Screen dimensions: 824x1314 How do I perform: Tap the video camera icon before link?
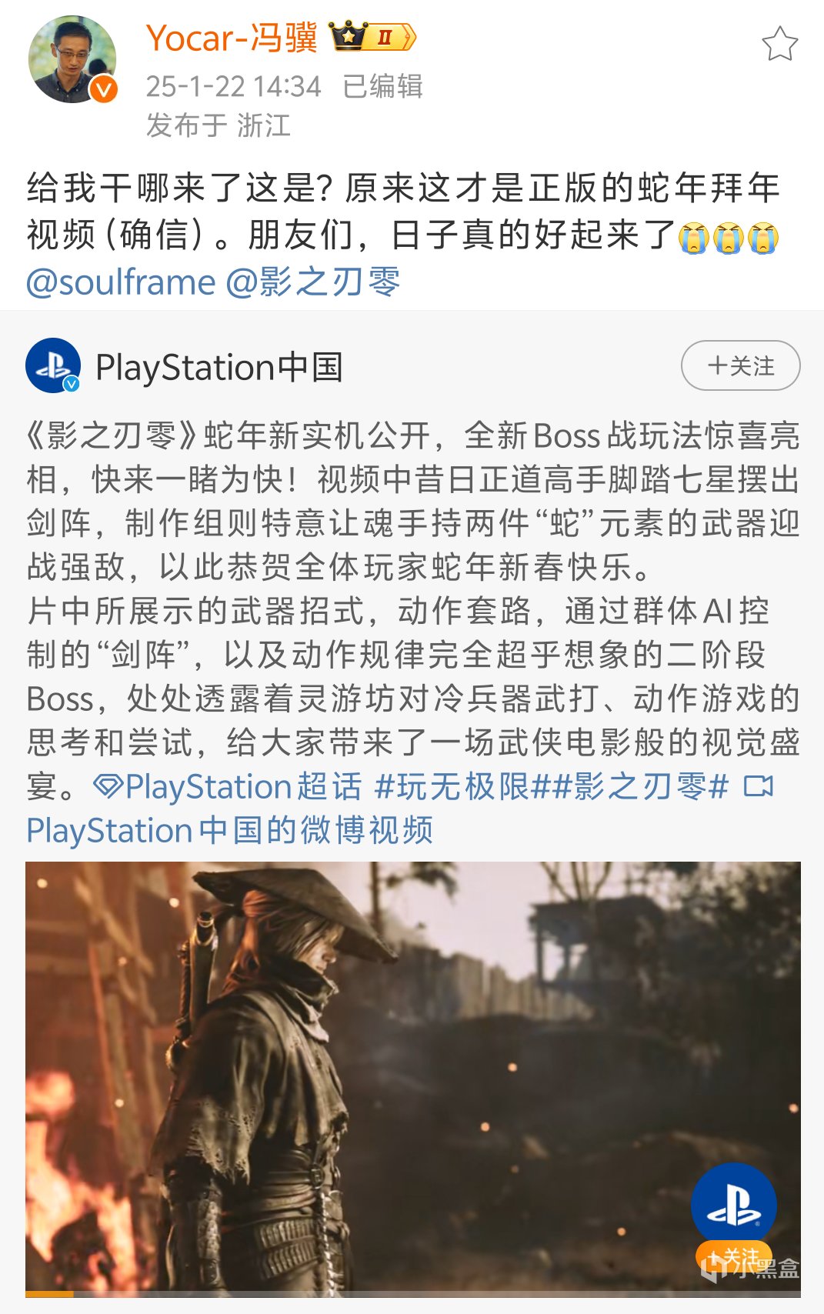coord(759,786)
